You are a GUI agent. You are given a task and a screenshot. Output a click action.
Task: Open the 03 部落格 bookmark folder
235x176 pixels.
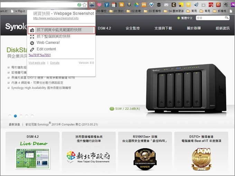click(152, 11)
